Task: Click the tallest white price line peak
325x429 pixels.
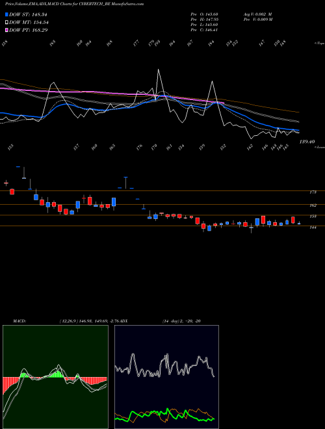Action: tap(158, 70)
